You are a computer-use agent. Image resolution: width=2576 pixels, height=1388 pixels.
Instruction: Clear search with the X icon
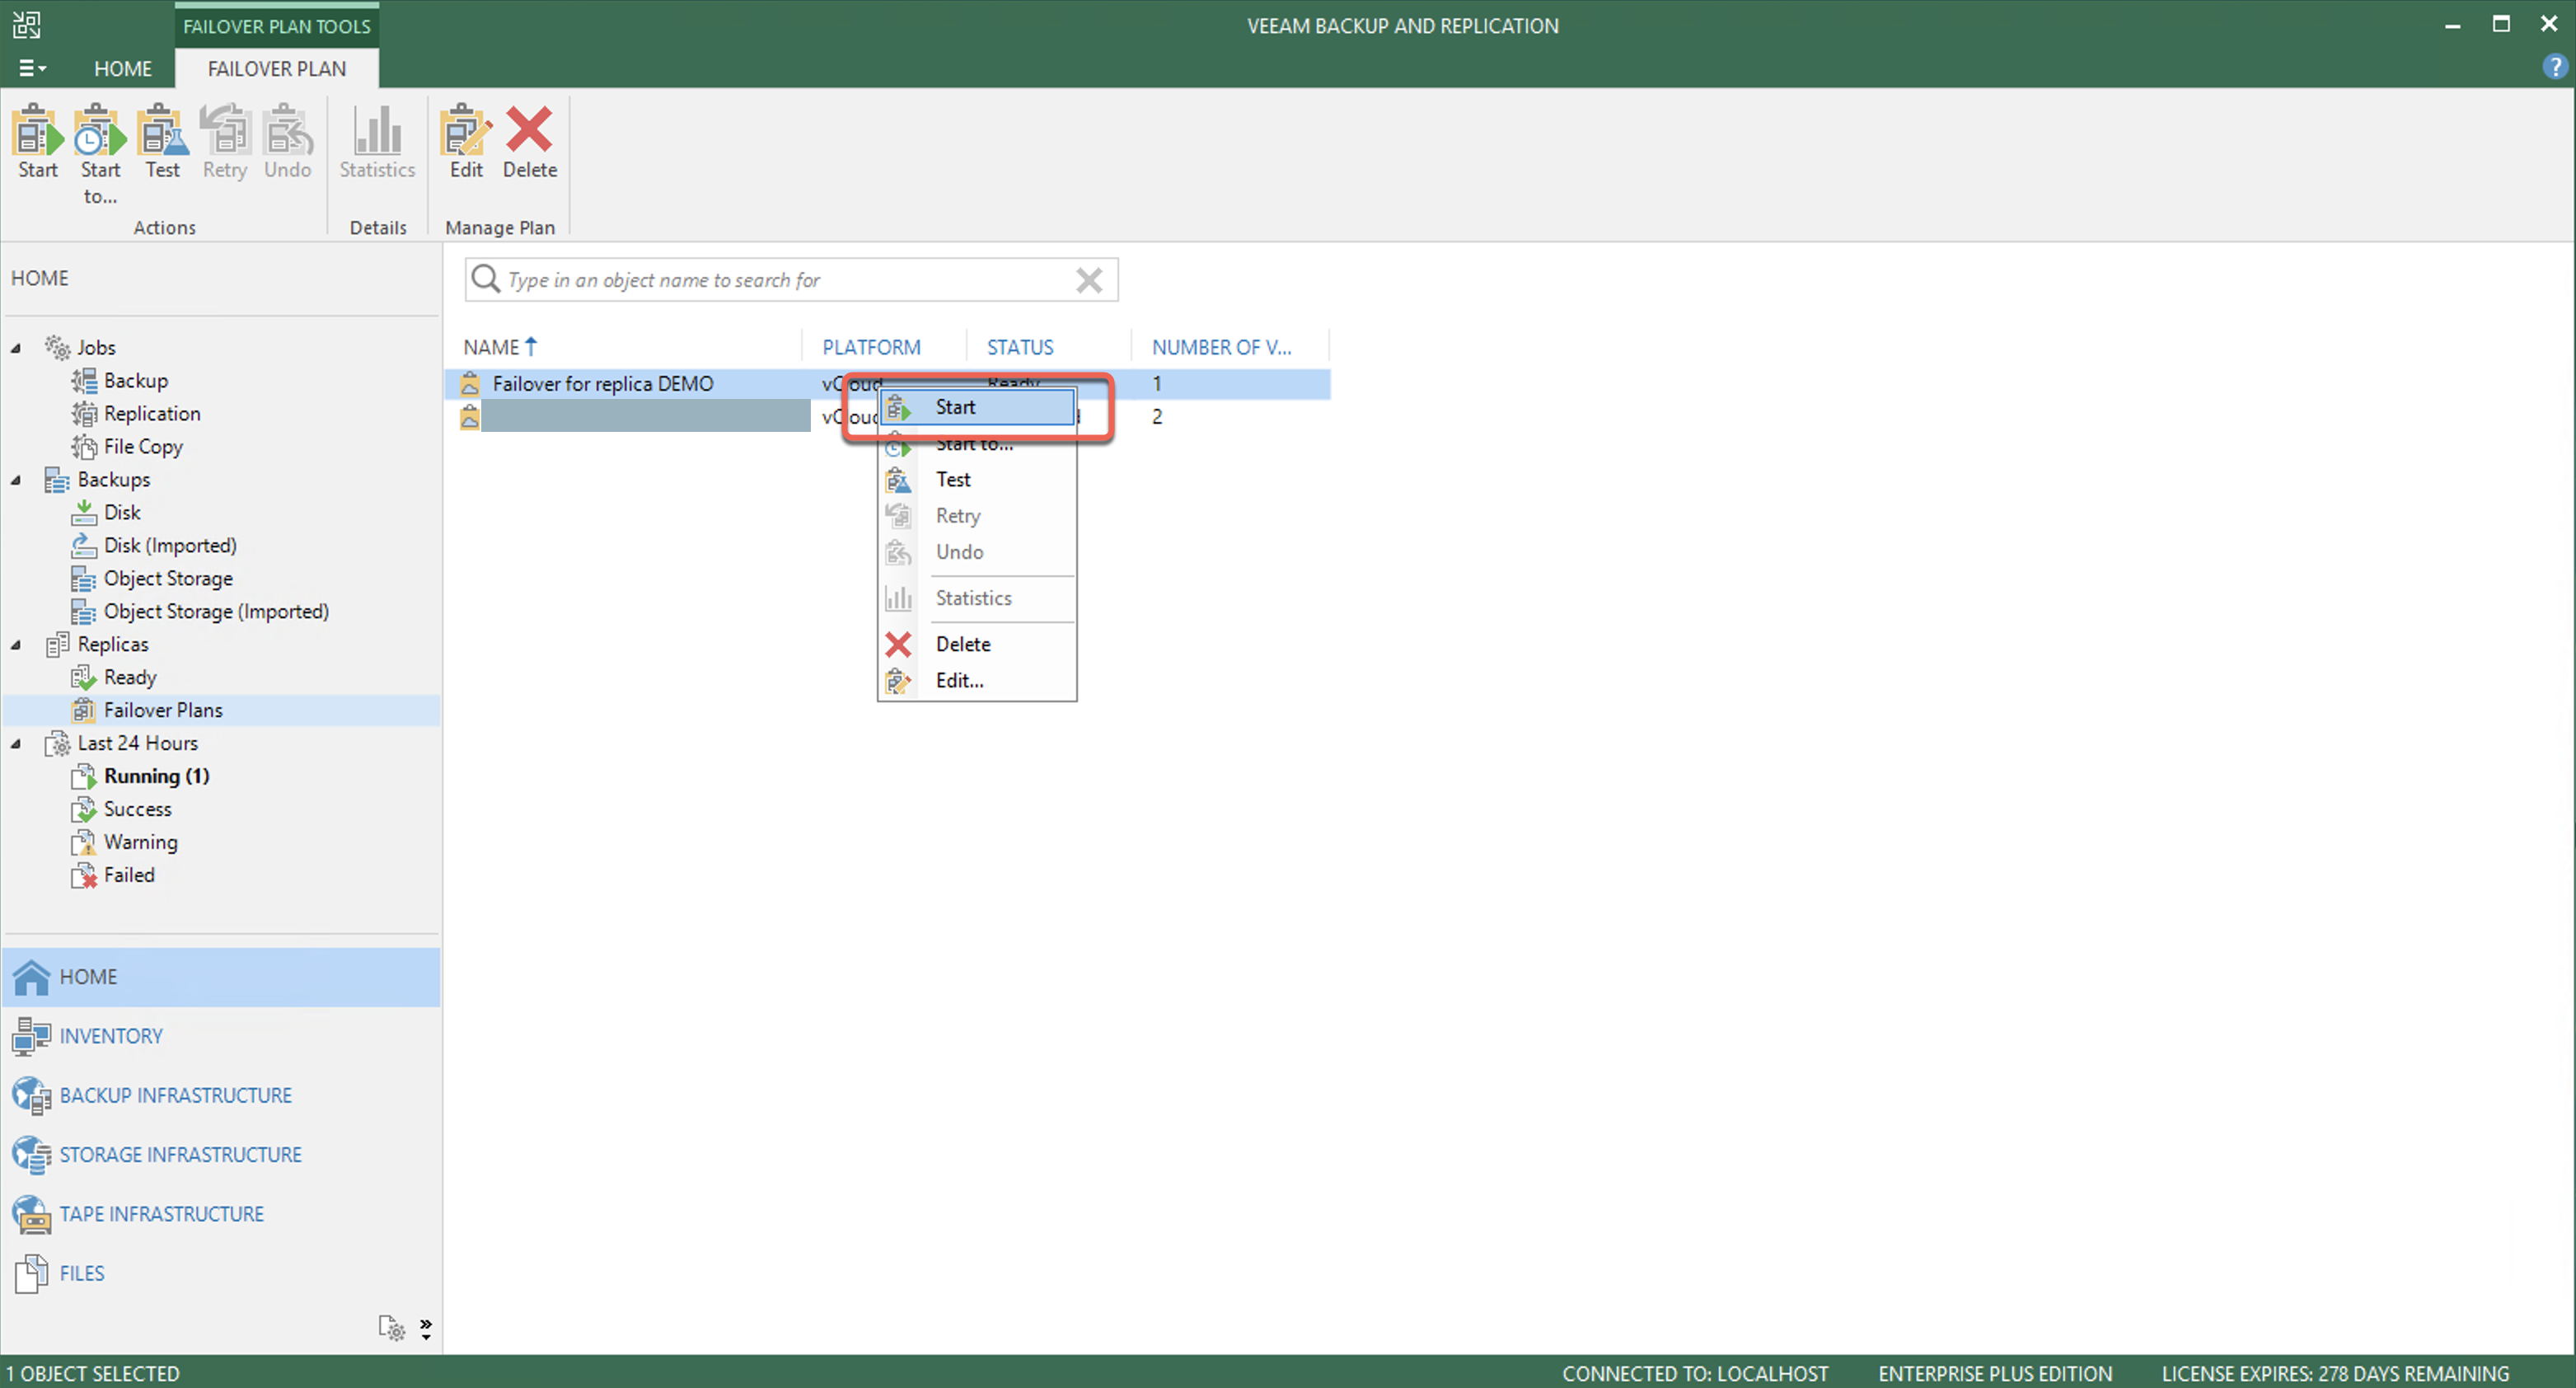point(1089,280)
